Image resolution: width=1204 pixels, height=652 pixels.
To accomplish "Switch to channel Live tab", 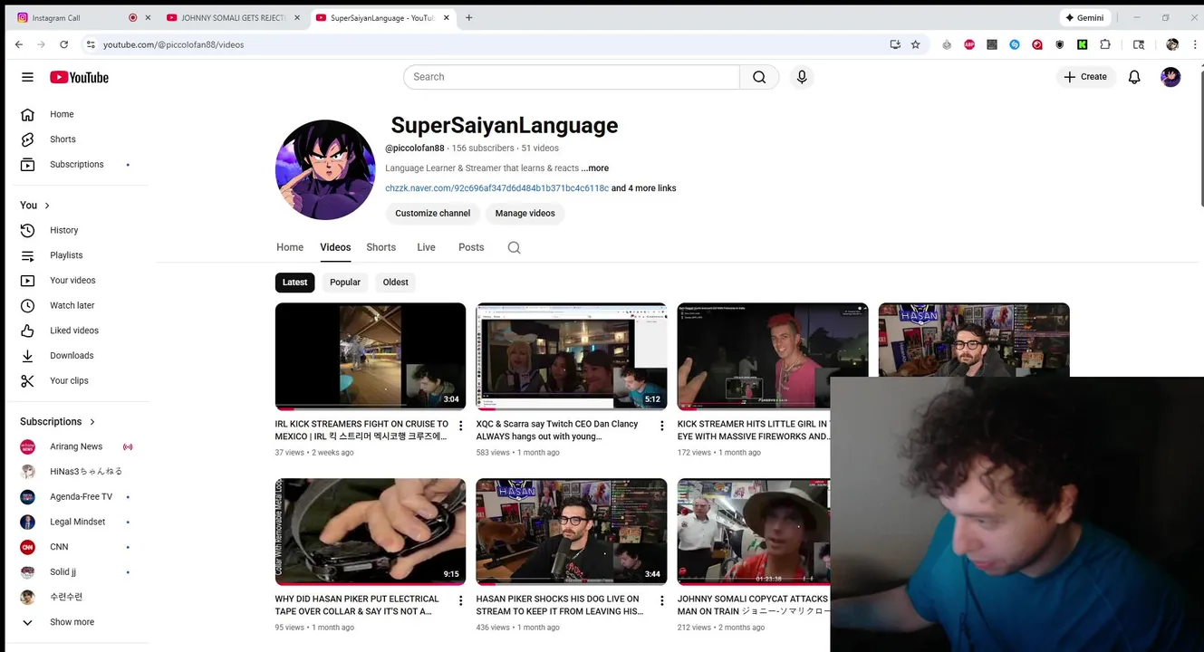I will [426, 247].
